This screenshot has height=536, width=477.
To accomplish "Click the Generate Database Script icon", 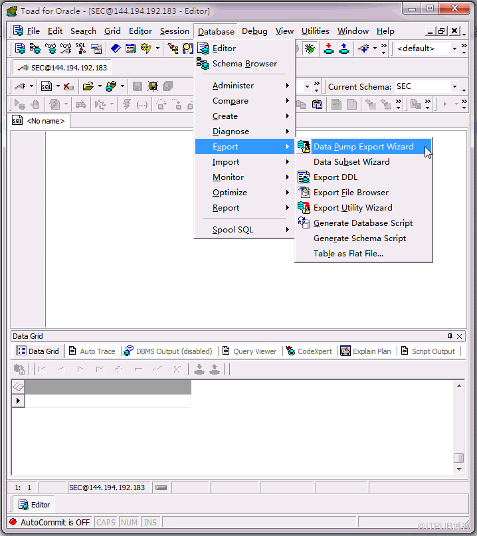I will [x=304, y=223].
